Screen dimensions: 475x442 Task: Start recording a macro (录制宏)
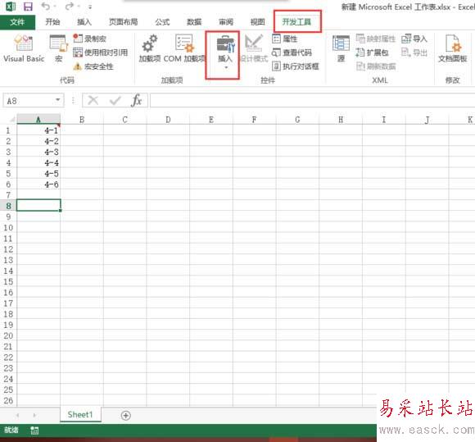tap(89, 39)
